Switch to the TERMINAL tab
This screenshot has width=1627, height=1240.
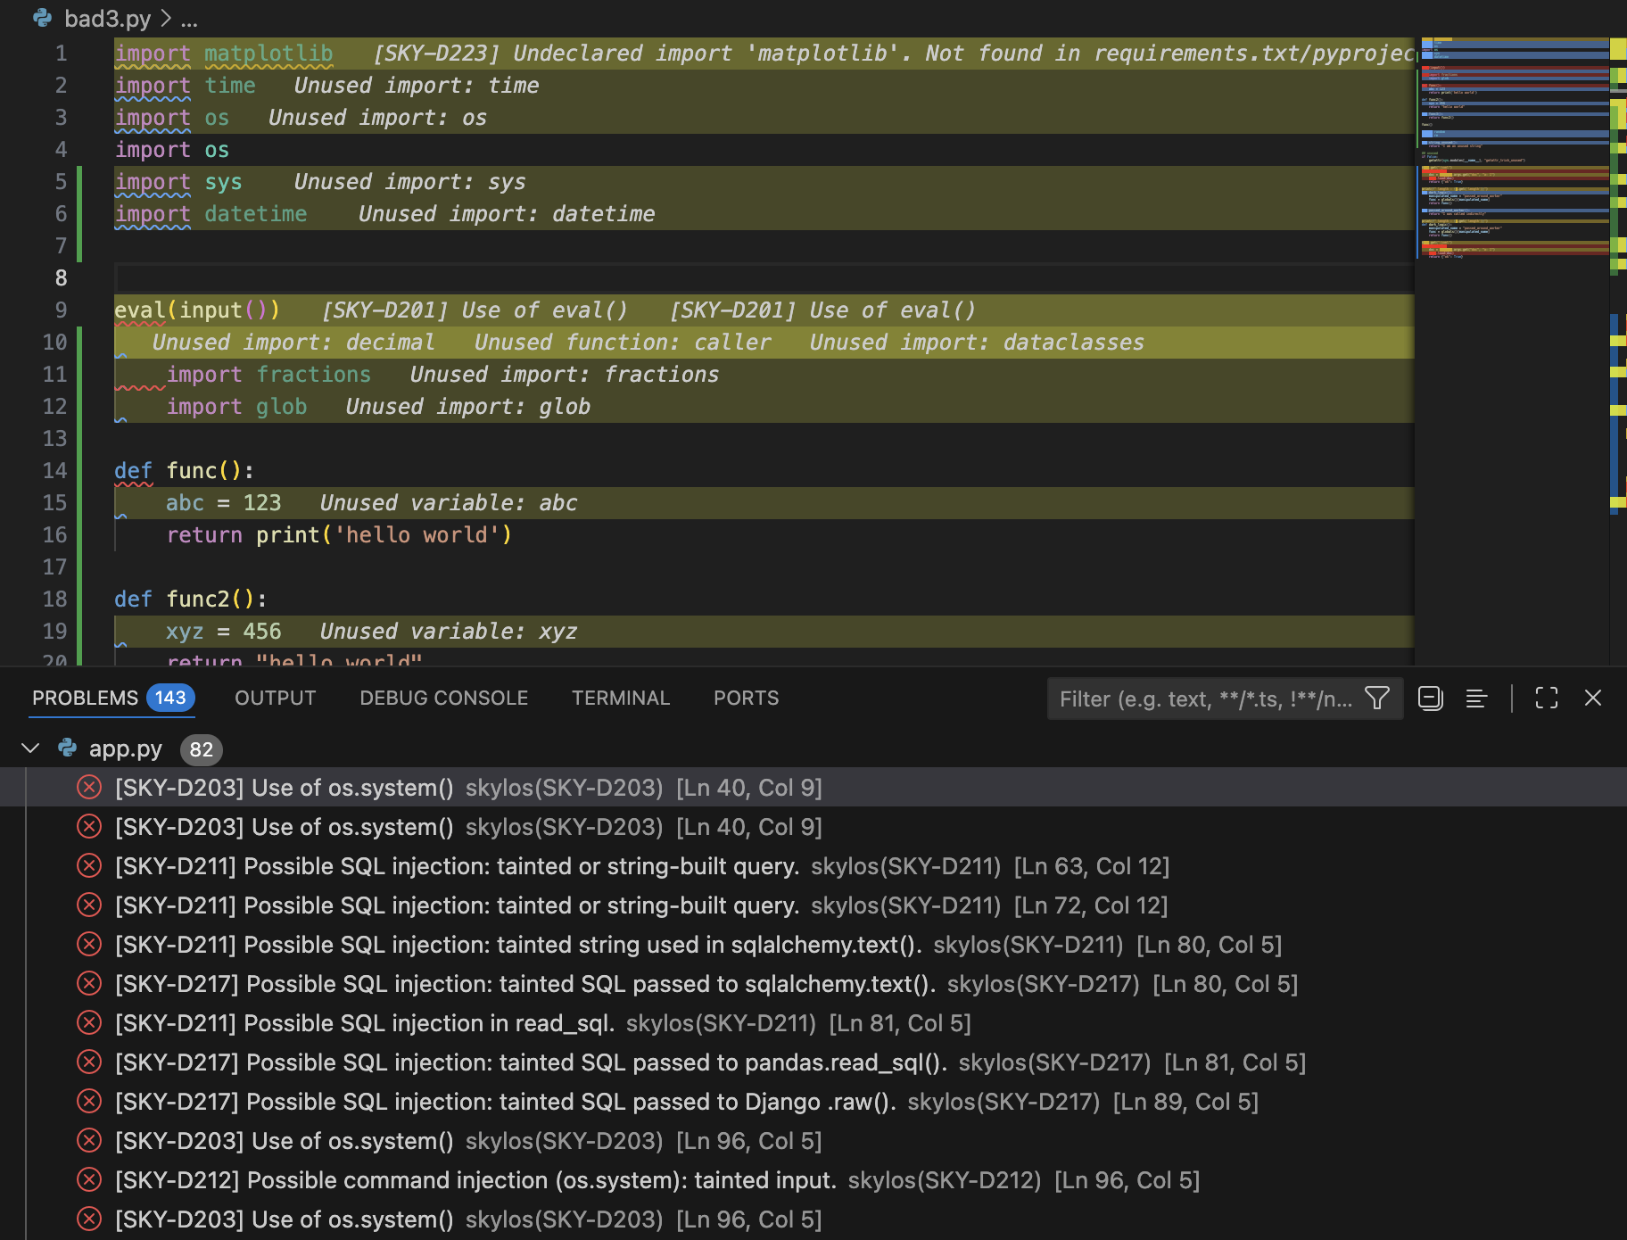pyautogui.click(x=621, y=698)
